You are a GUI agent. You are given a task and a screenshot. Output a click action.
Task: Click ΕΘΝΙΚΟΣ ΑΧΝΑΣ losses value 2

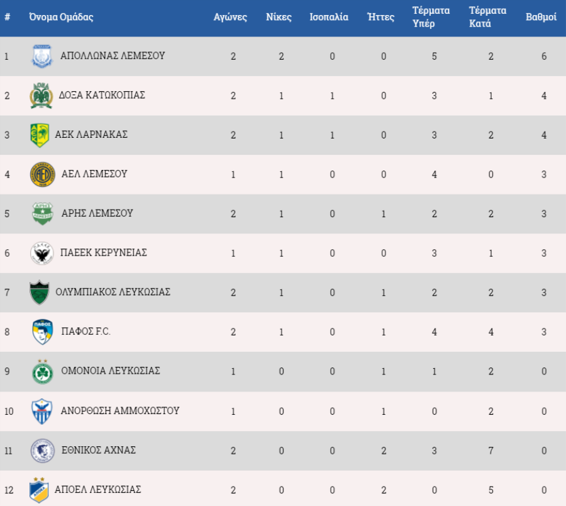384,451
